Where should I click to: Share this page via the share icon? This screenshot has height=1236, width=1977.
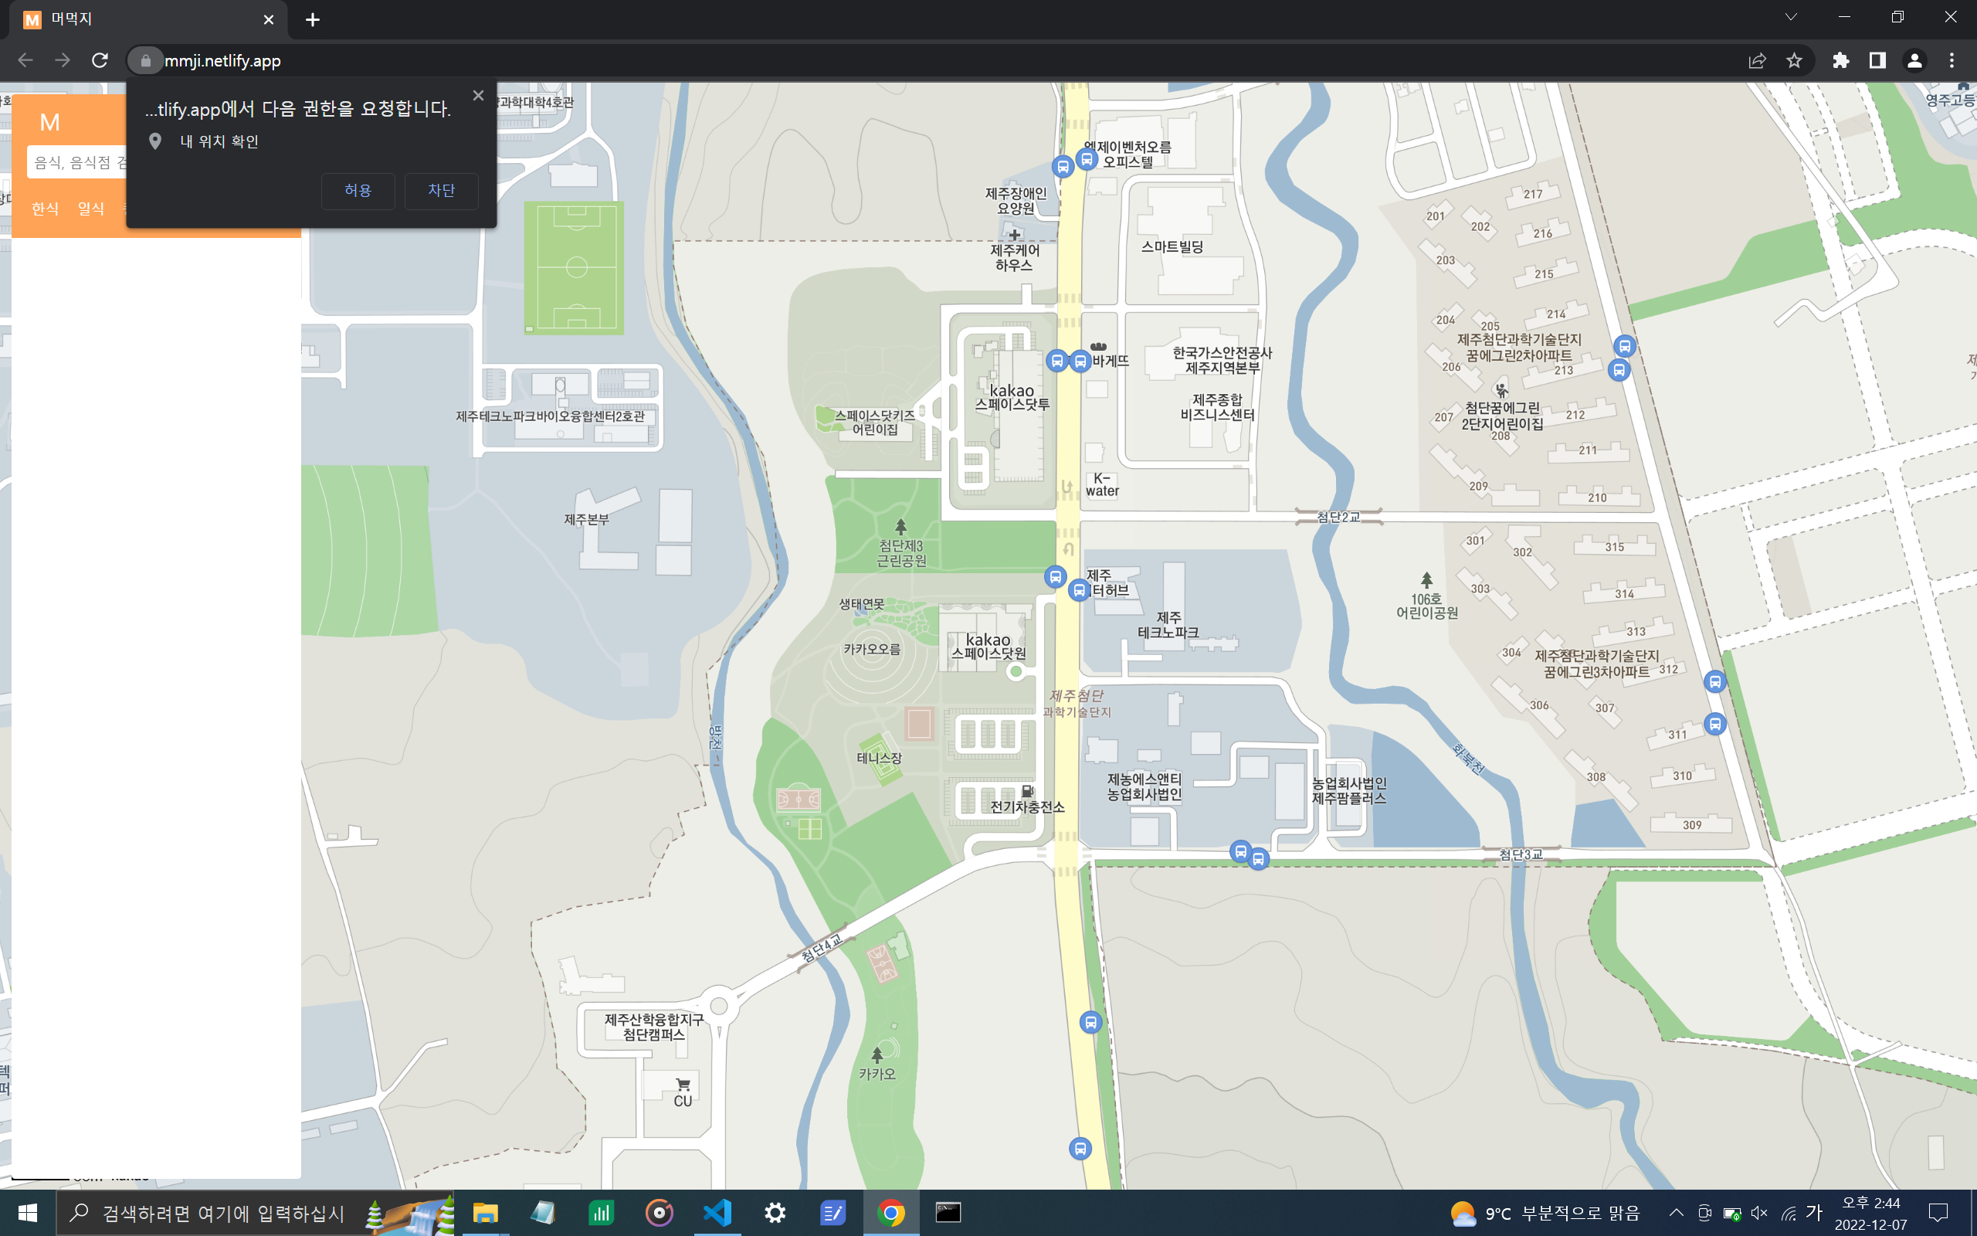click(1757, 60)
